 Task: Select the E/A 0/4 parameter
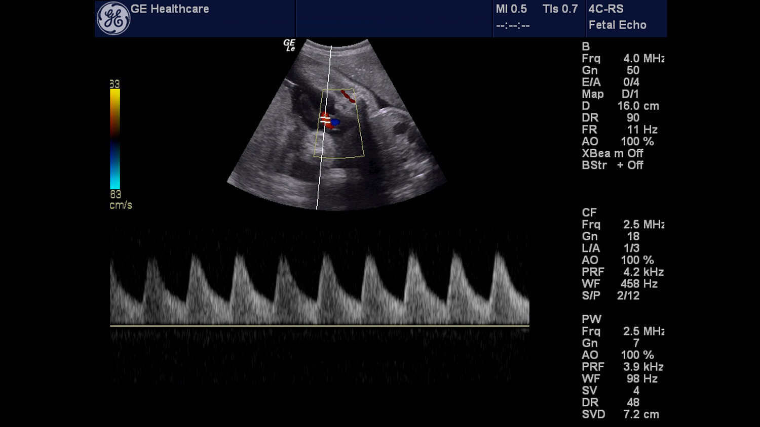611,82
